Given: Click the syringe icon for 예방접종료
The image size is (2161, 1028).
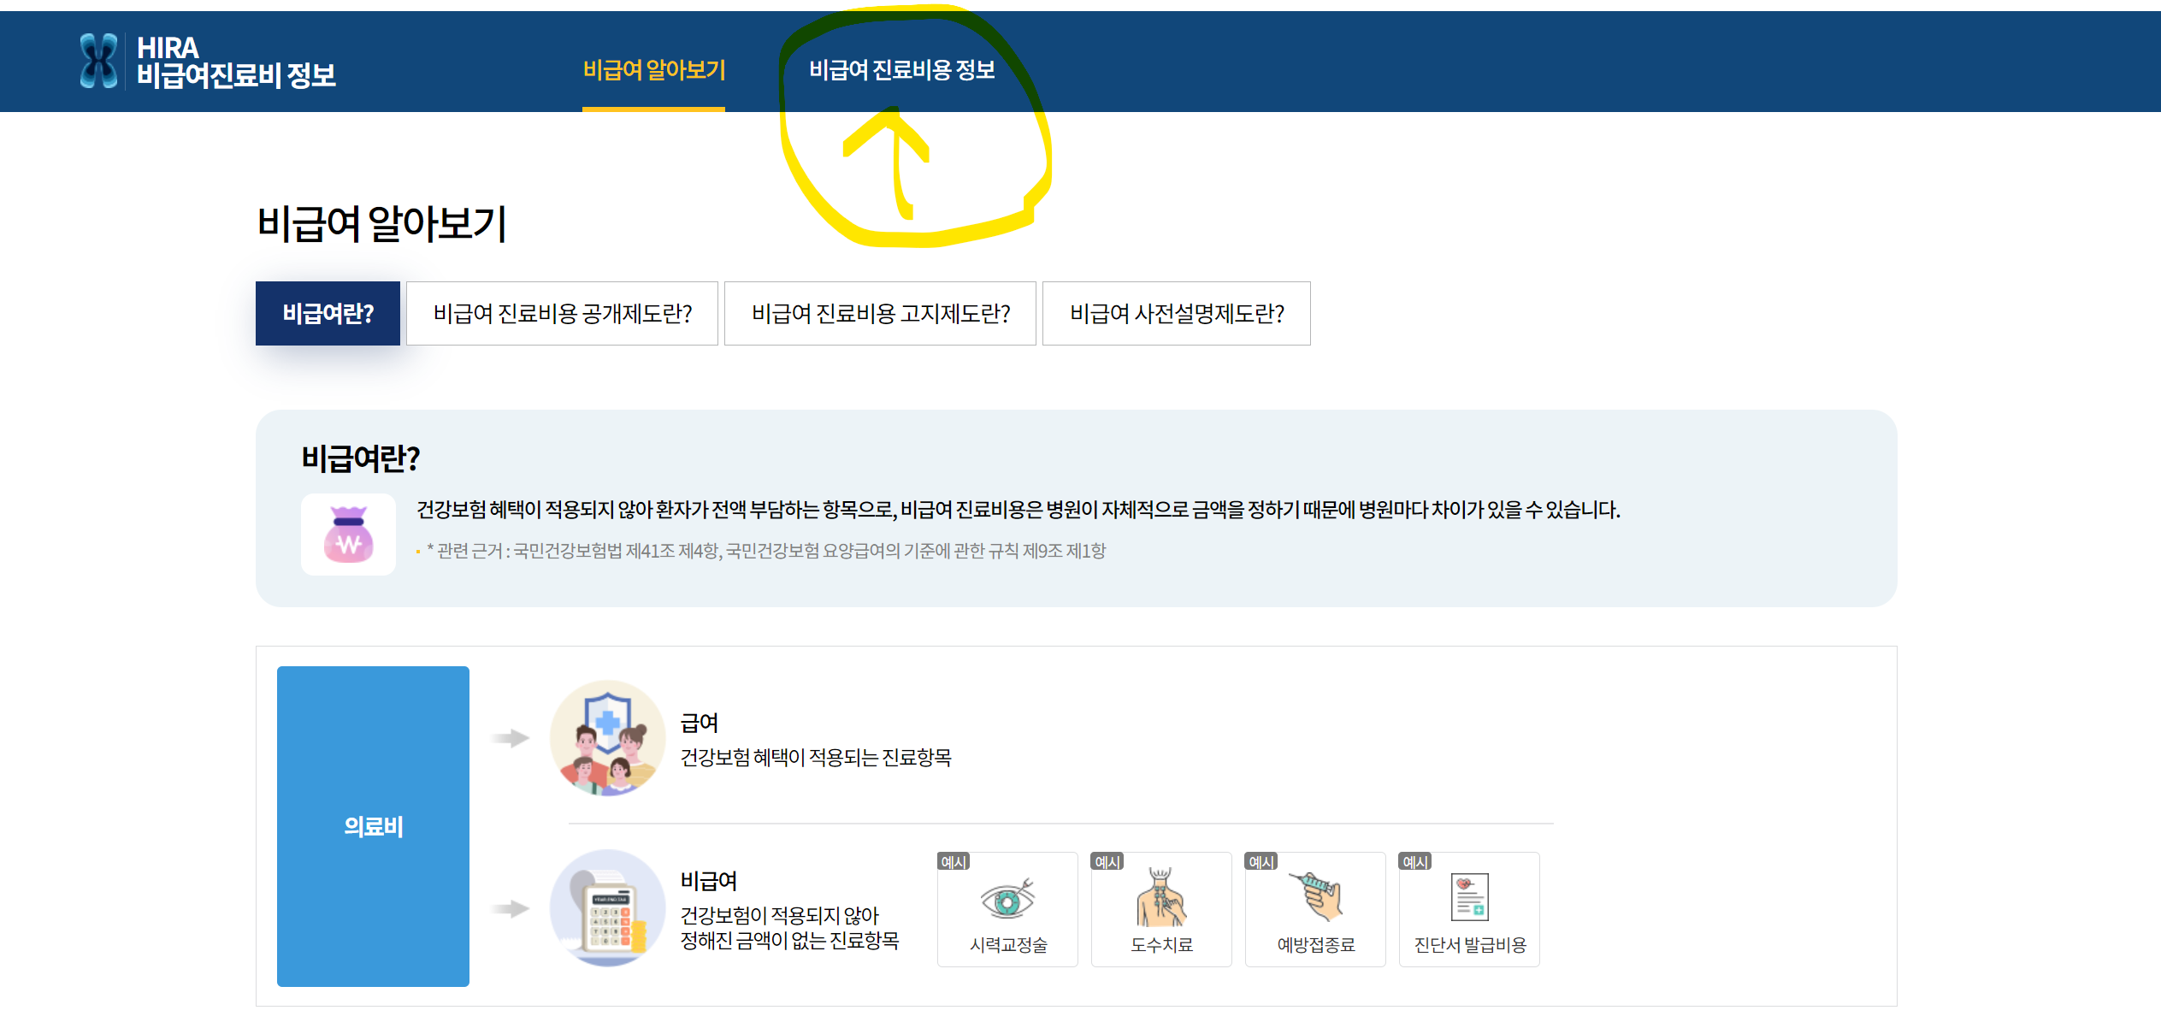Looking at the screenshot, I should tap(1315, 896).
